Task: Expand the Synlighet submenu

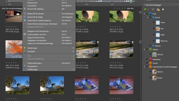Action: [49, 51]
